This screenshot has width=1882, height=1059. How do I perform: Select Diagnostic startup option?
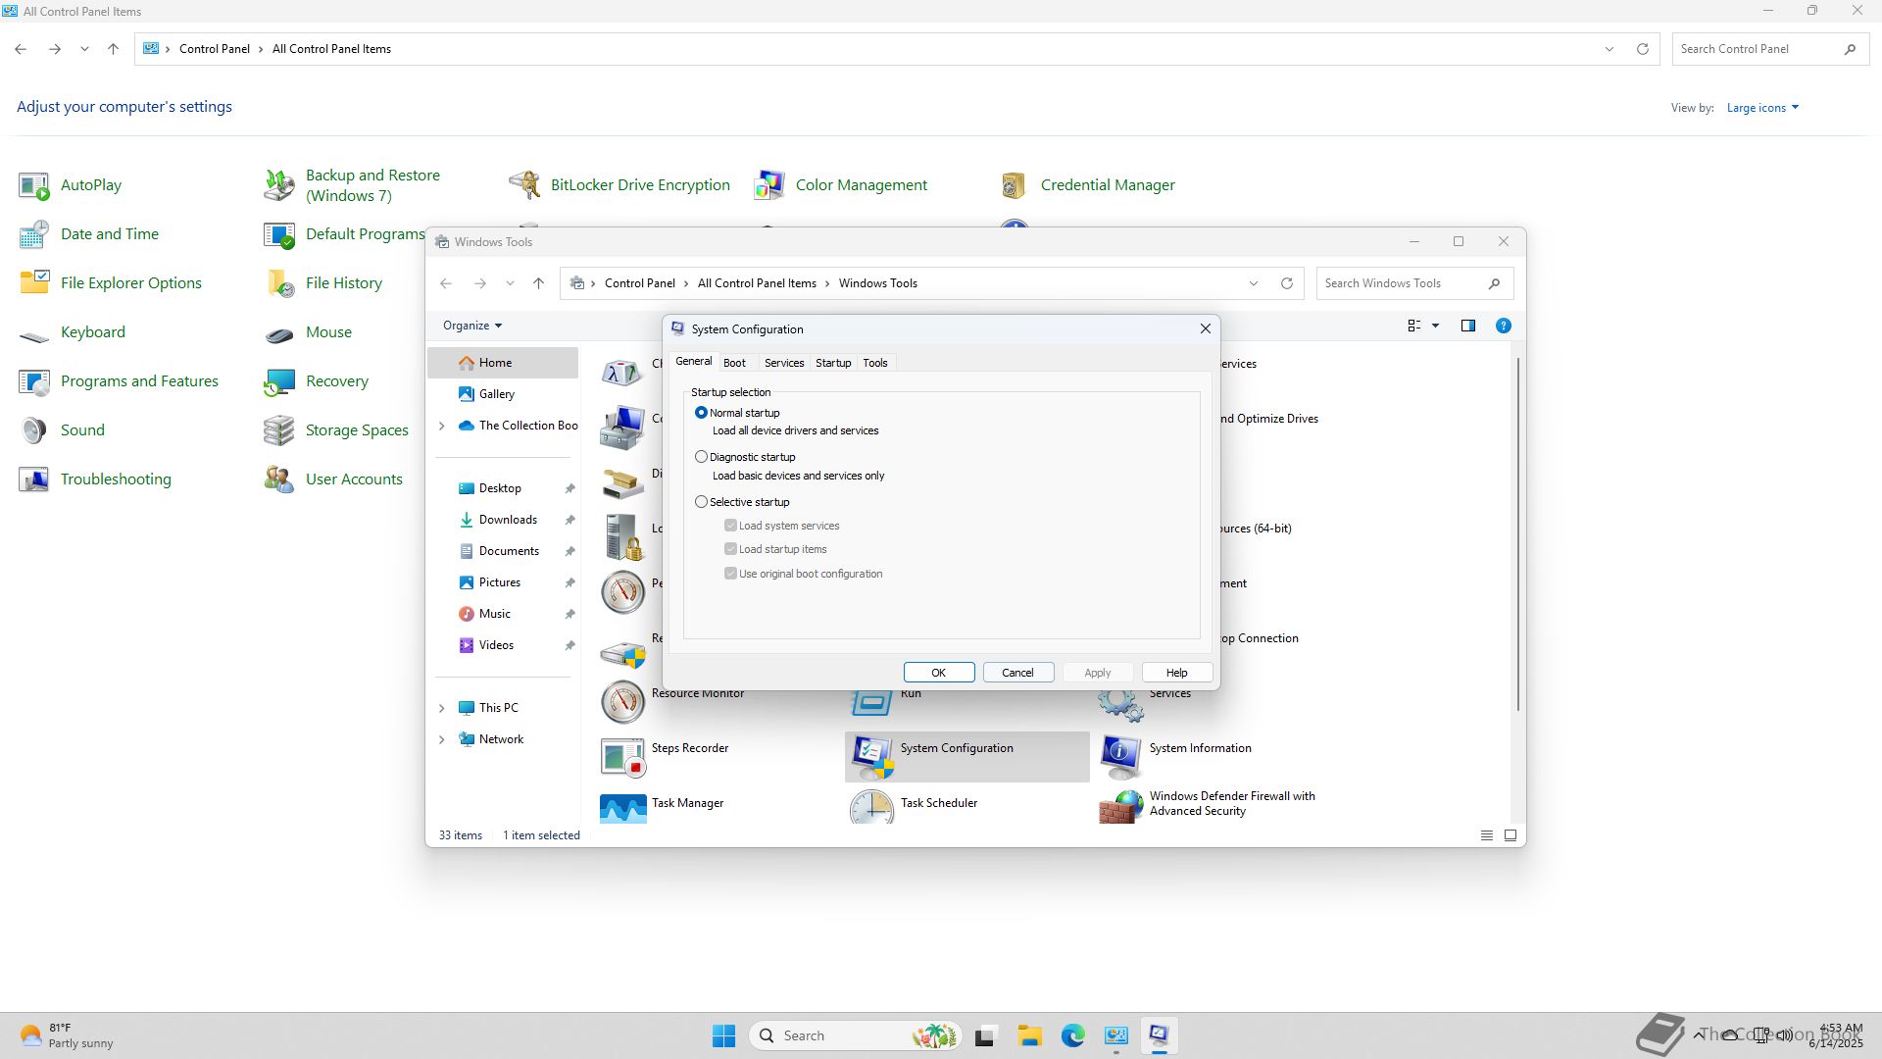pos(701,457)
